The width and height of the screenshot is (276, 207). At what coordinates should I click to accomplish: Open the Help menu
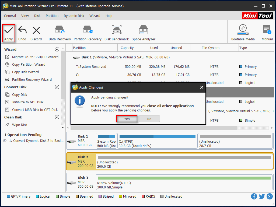[x=109, y=16]
